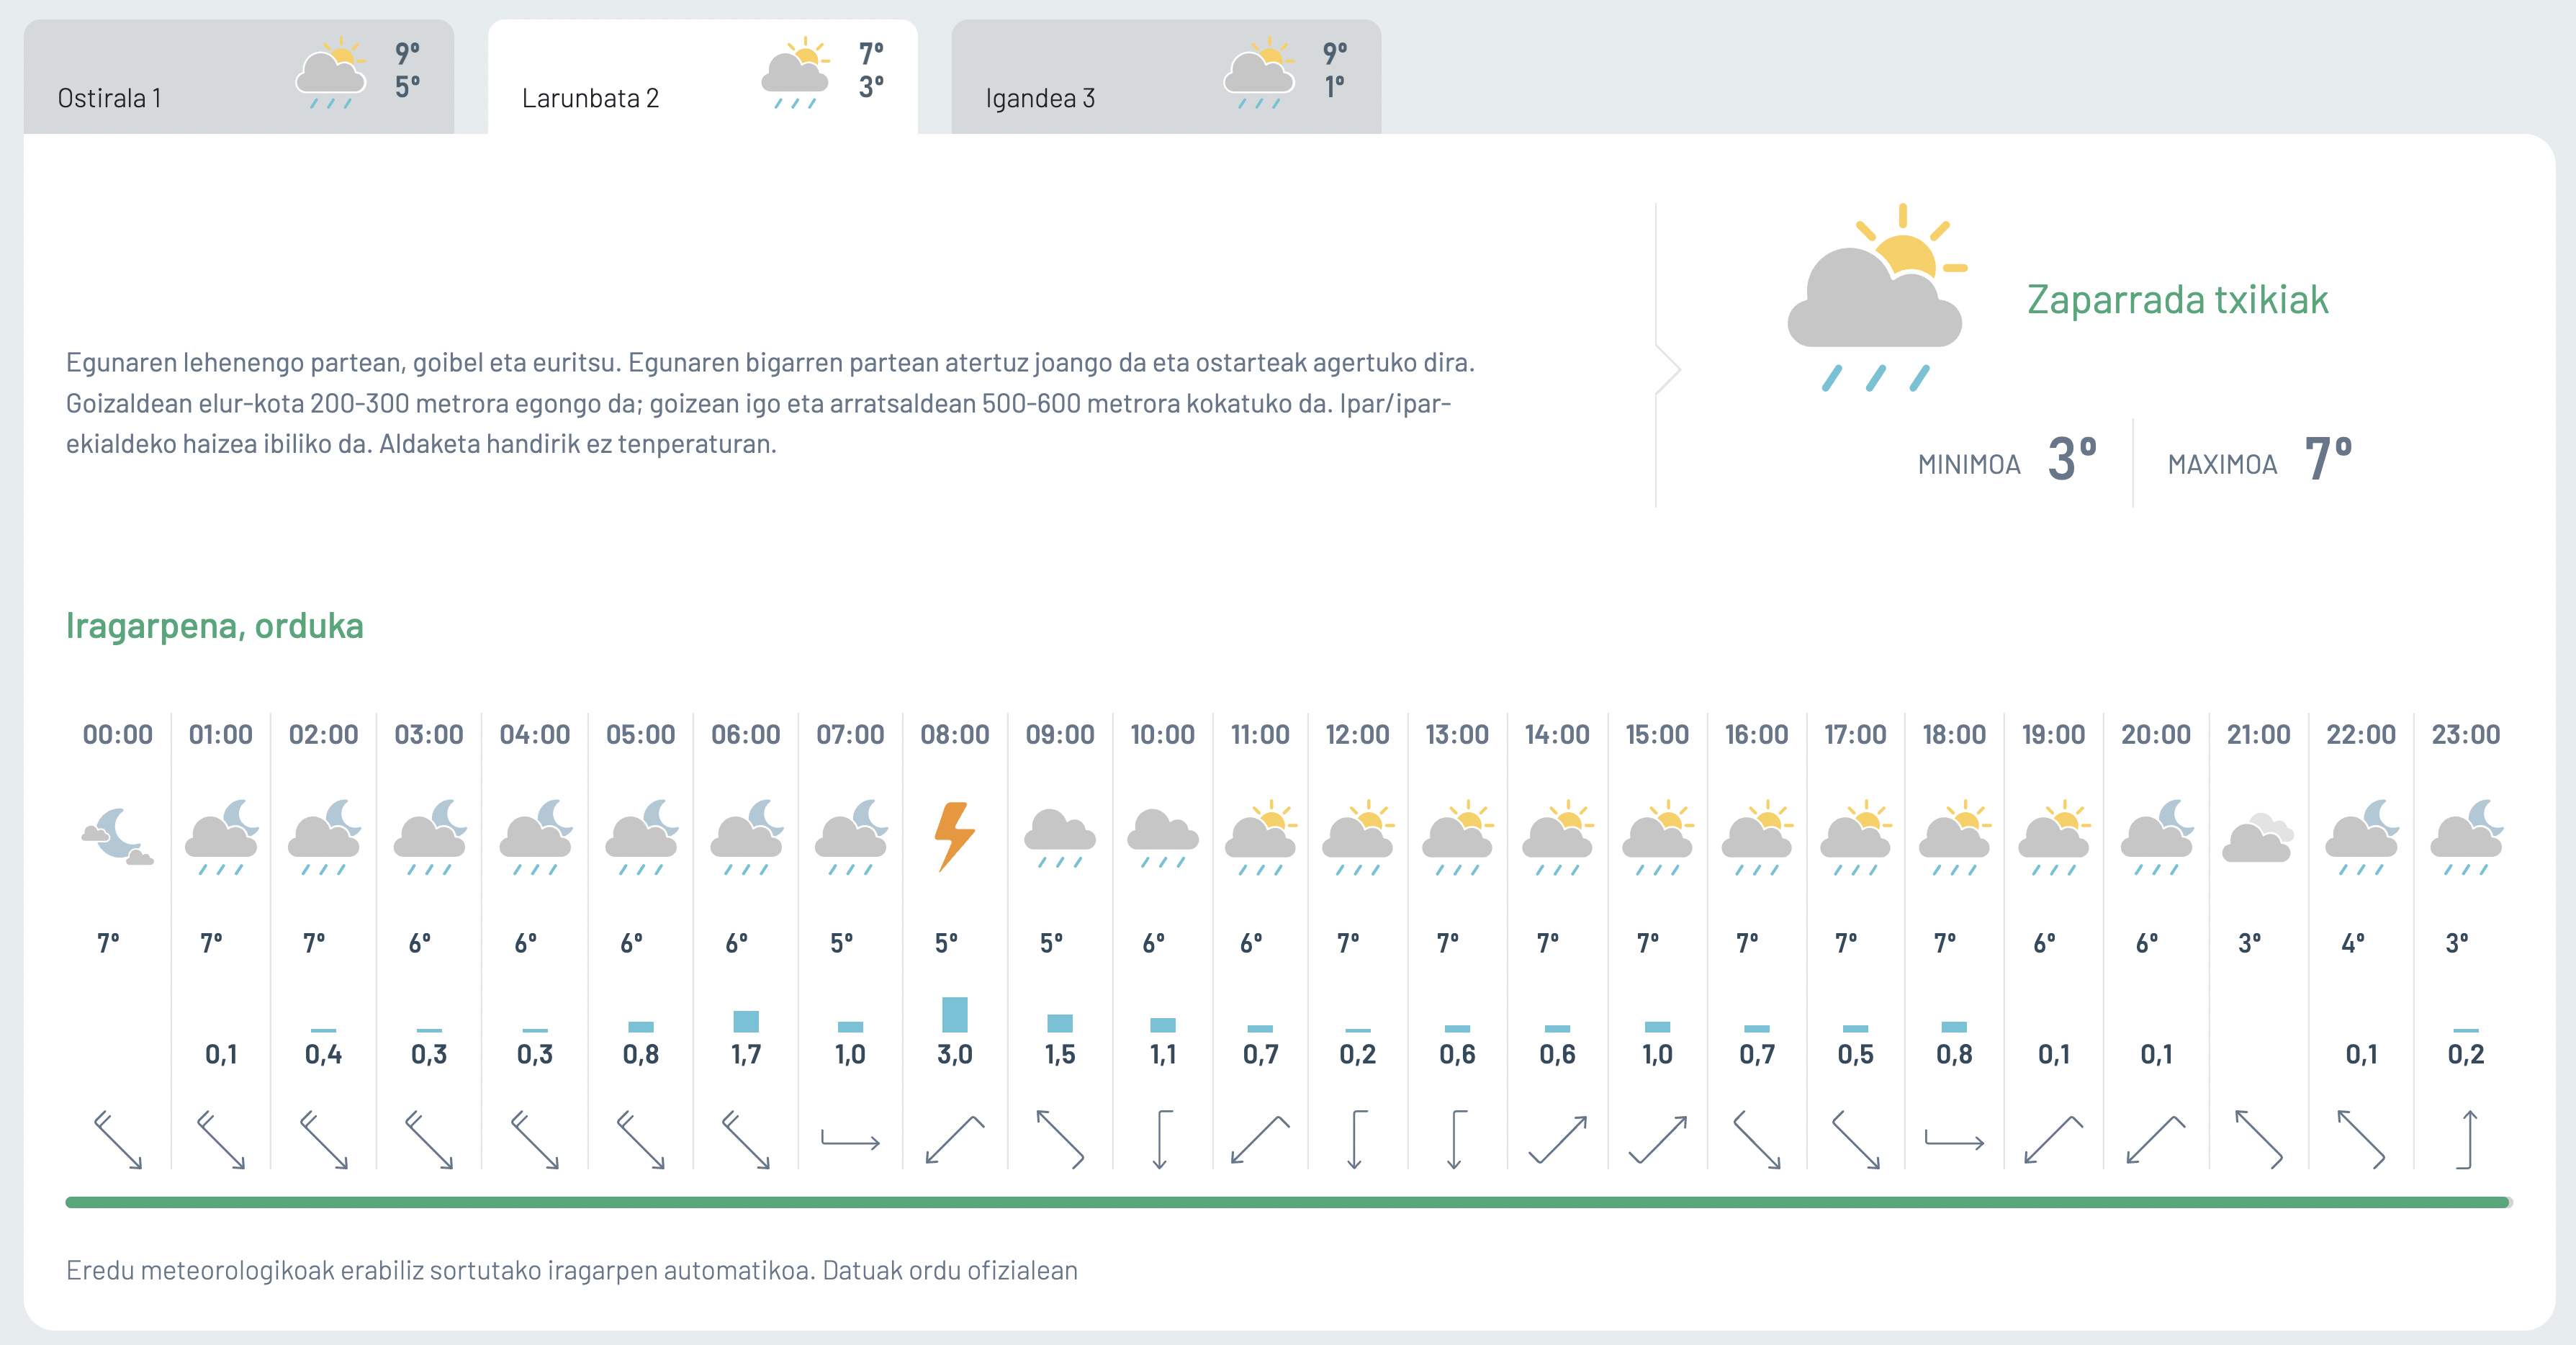The height and width of the screenshot is (1345, 2576).
Task: Click the 5° temperature at 07:00
Action: [x=841, y=943]
